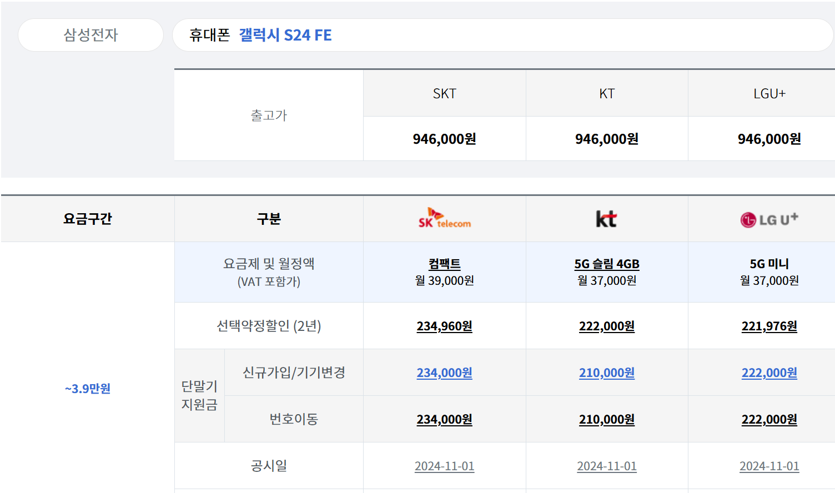The width and height of the screenshot is (835, 493).
Task: Click the 출고가 row label
Action: (269, 115)
